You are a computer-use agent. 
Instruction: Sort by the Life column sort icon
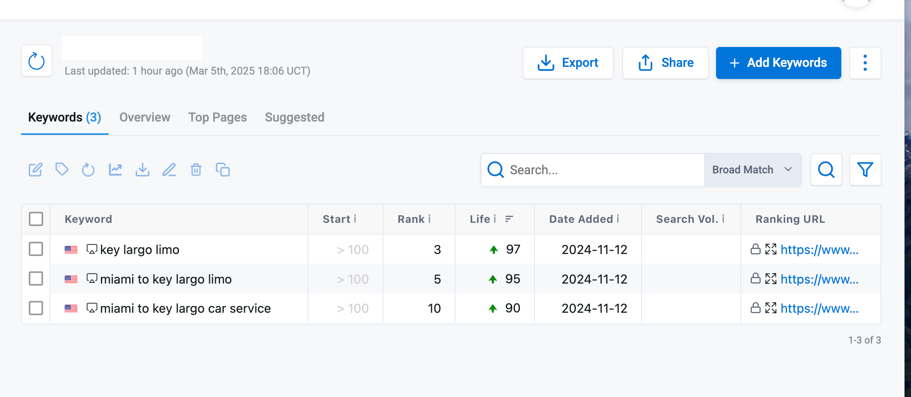click(x=509, y=219)
